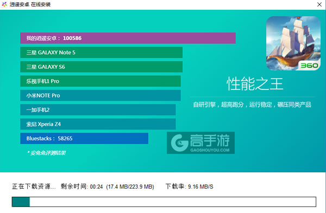The width and height of the screenshot is (326, 213).
Task: Click the 安兔兔评测结果 footnote
Action: (46, 153)
